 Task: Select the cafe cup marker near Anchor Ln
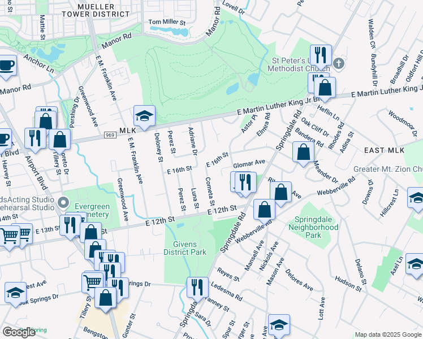click(x=7, y=66)
